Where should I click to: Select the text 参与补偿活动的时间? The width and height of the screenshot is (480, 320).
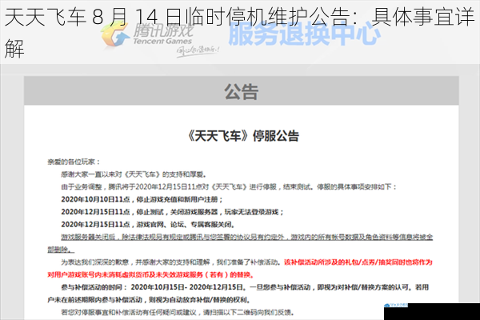pyautogui.click(x=94, y=287)
